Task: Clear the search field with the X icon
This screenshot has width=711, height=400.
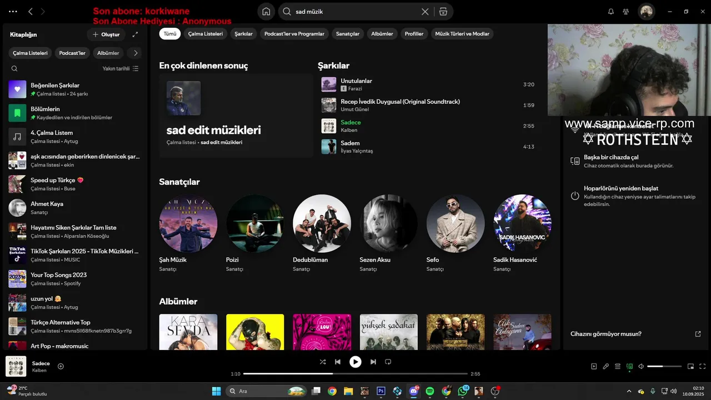Action: click(425, 12)
